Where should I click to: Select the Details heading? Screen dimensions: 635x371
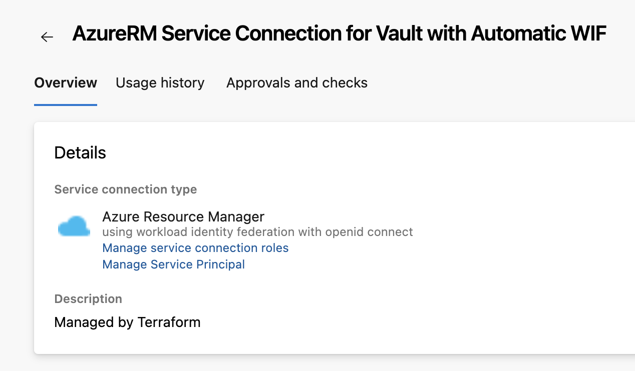coord(80,152)
